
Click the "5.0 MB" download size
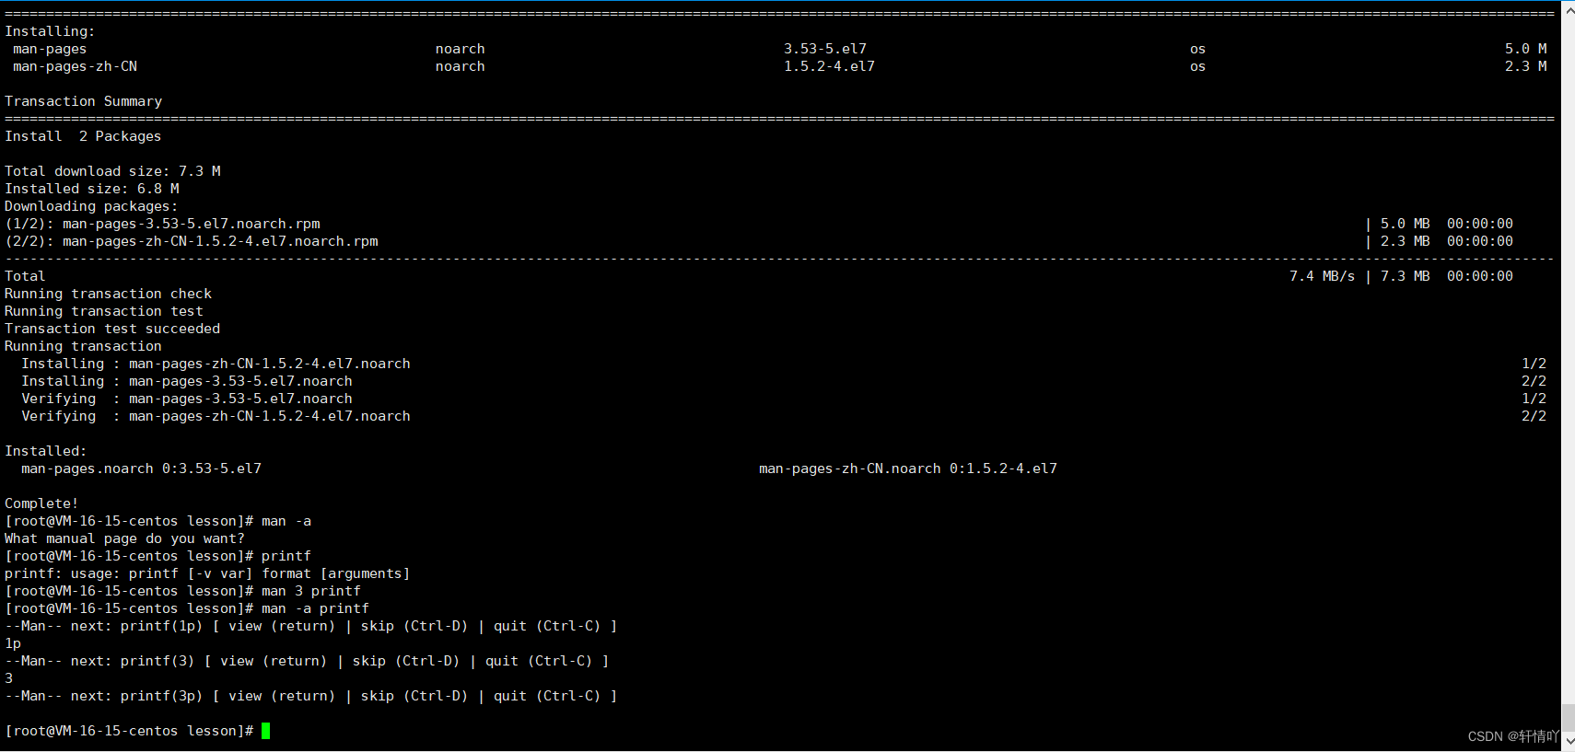[1405, 224]
